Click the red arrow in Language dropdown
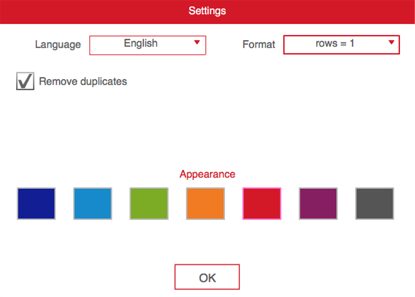 pyautogui.click(x=197, y=43)
